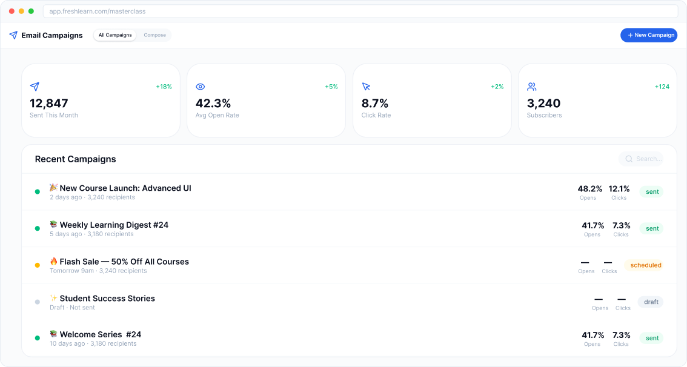Click the fire emoji beside Flash Sale
687x367 pixels.
[54, 262]
